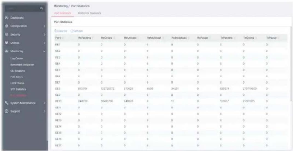The height and width of the screenshot is (151, 293).
Task: Select the highlighted Port Statistics sidebar item
Action: (x=19, y=95)
